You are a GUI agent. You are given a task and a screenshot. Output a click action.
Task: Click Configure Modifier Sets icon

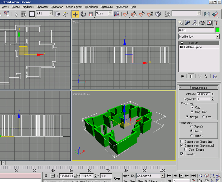[x=215, y=76]
